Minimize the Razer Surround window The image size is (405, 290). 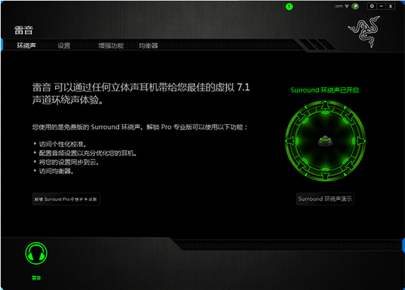click(x=381, y=6)
